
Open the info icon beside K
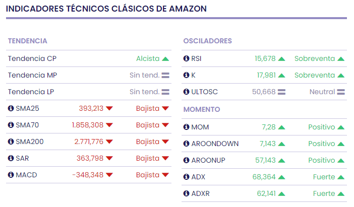coord(186,75)
